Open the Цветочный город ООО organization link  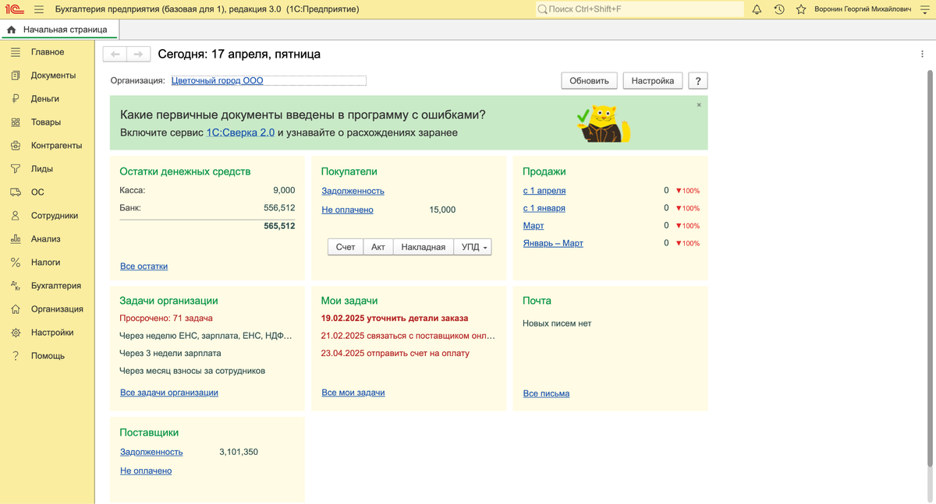[218, 80]
